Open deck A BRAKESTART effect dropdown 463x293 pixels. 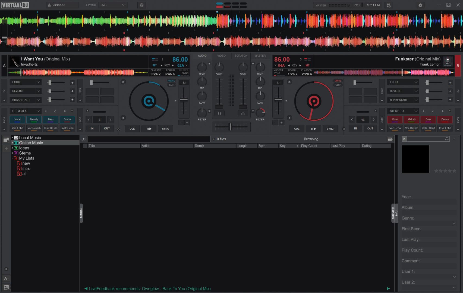[x=26, y=100]
